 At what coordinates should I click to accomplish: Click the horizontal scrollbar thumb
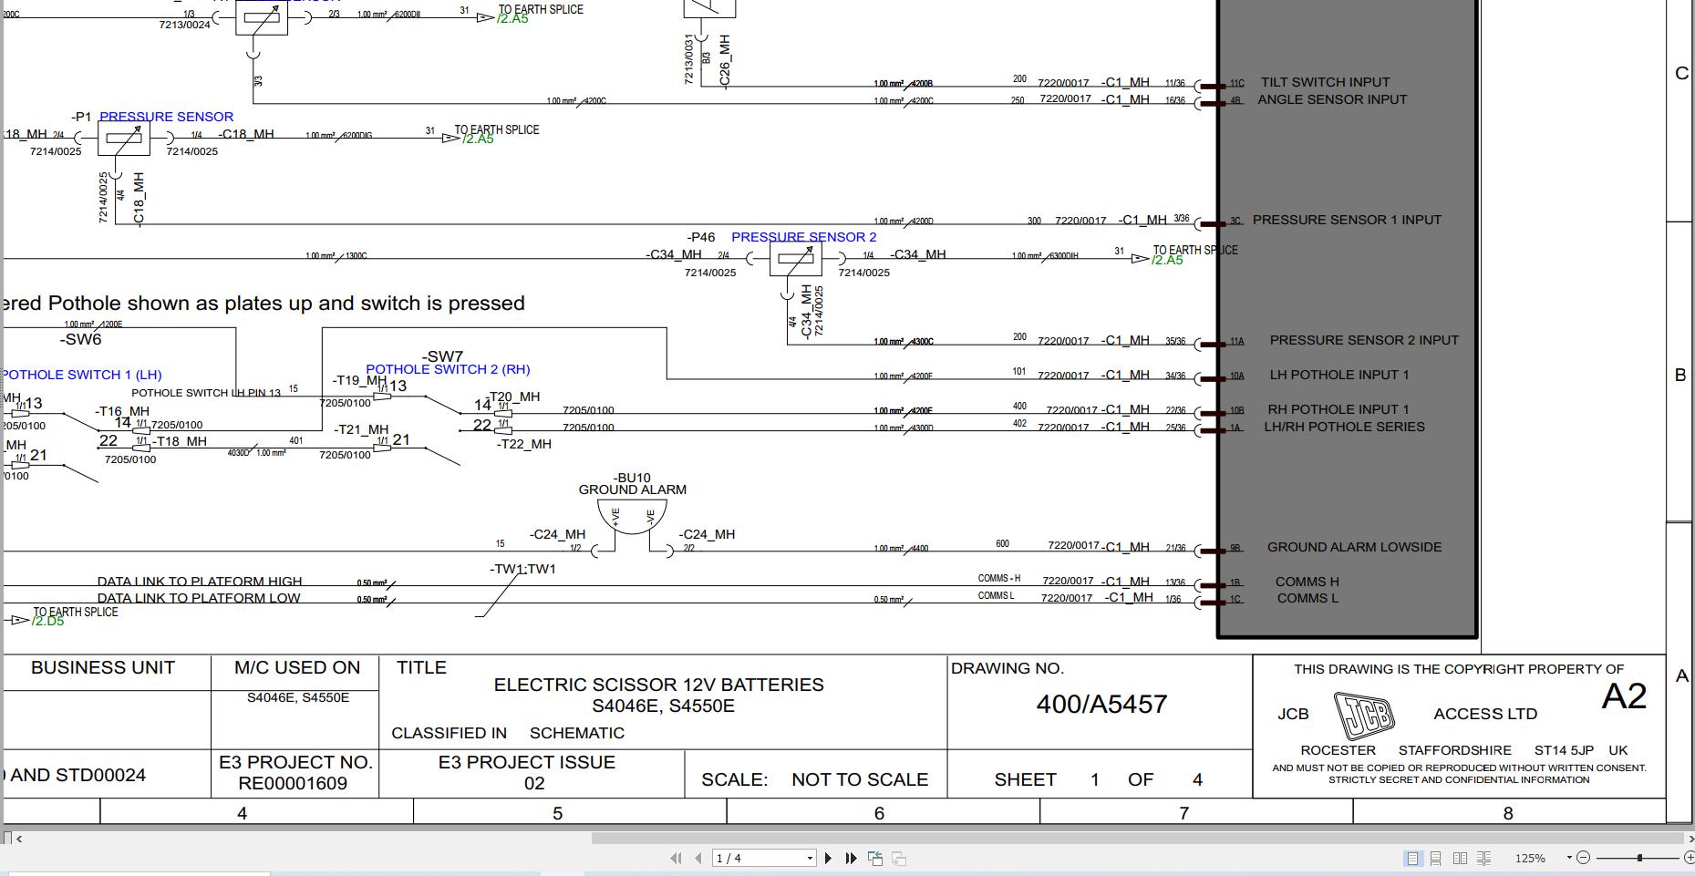[x=1140, y=839]
